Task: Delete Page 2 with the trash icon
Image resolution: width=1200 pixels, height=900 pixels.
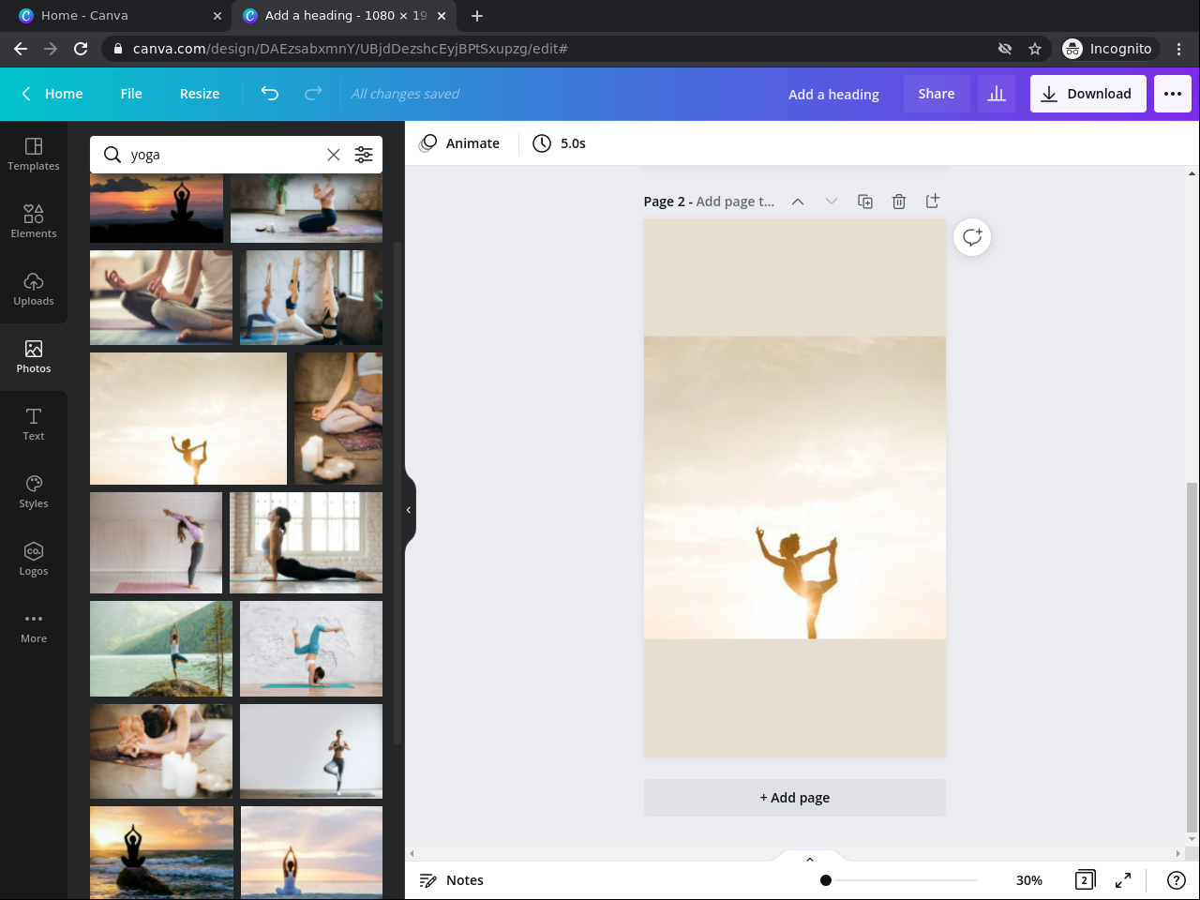Action: pyautogui.click(x=899, y=202)
